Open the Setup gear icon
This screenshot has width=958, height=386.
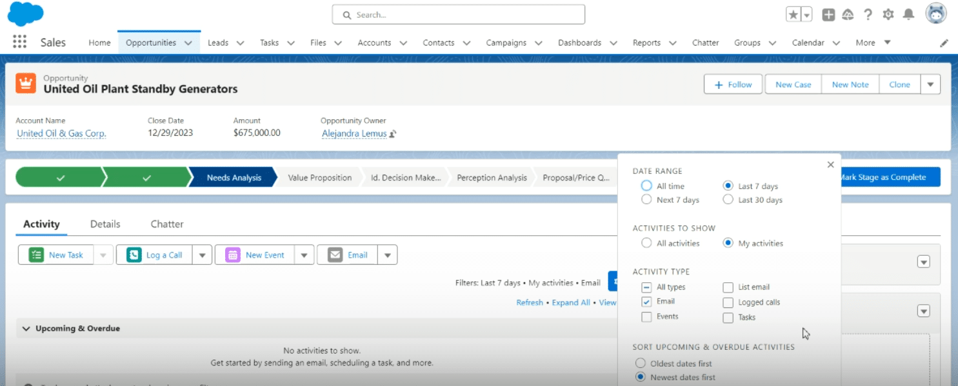pos(888,14)
